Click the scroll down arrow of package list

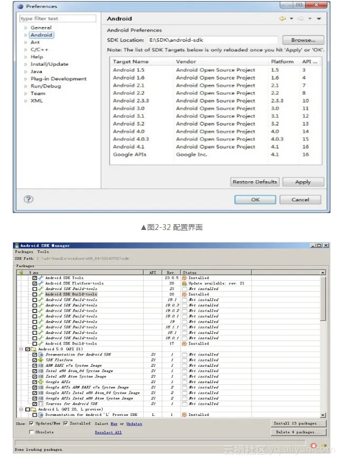[x=323, y=415]
